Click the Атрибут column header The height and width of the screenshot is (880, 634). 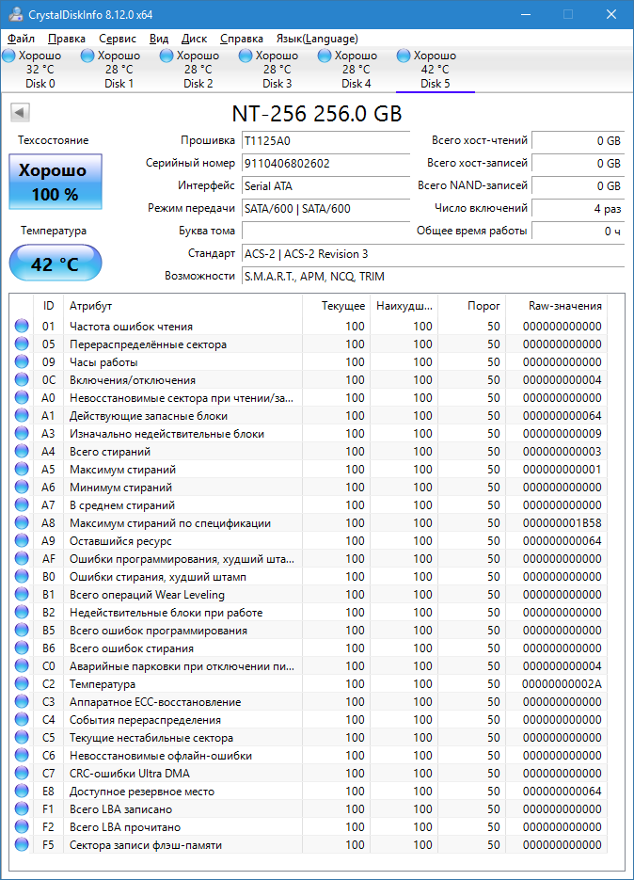pos(182,306)
